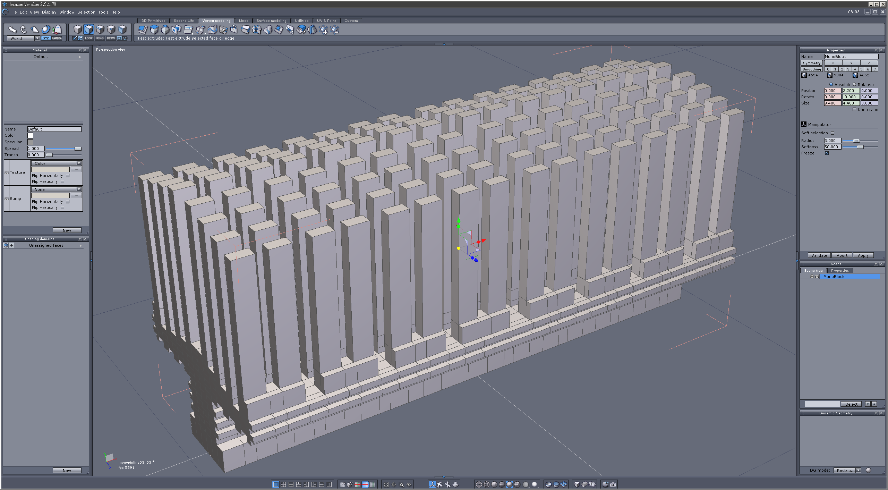Enable the Soft selection checkbox

[832, 133]
